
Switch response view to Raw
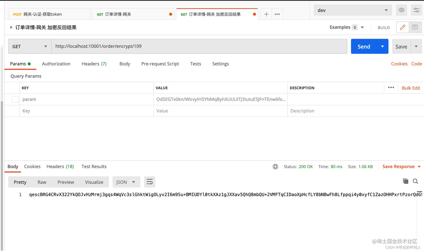click(42, 182)
